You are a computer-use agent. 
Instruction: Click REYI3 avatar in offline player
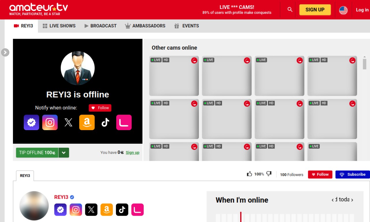pos(78,68)
